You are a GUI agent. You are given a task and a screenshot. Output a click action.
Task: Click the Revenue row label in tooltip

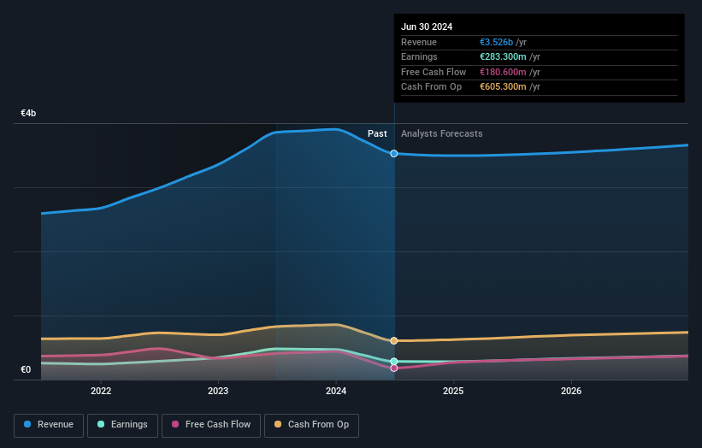click(x=419, y=42)
